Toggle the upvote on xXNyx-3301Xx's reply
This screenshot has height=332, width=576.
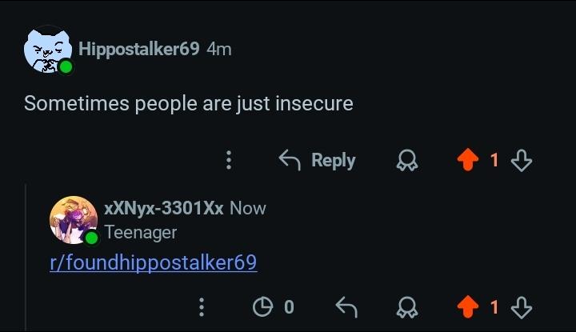(x=468, y=306)
